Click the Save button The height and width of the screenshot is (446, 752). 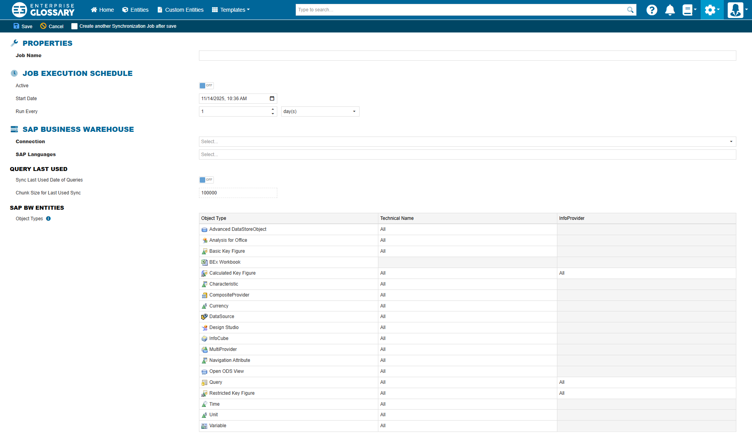(x=23, y=26)
